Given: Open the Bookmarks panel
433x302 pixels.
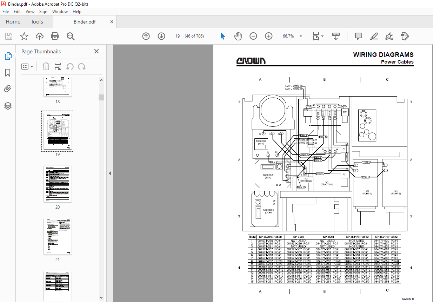Looking at the screenshot, I should pyautogui.click(x=7, y=72).
